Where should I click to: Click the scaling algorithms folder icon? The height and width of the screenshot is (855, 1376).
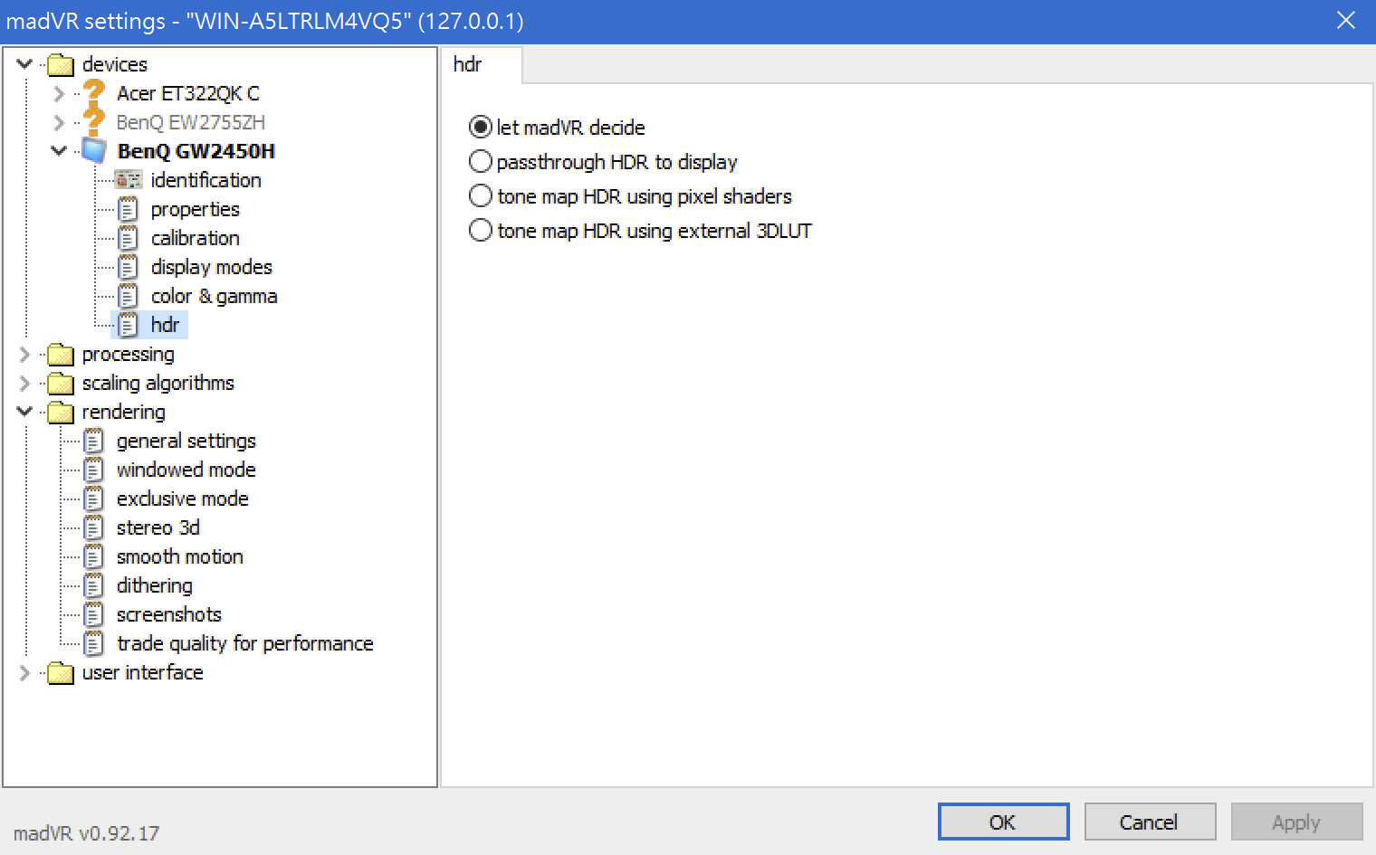(61, 384)
